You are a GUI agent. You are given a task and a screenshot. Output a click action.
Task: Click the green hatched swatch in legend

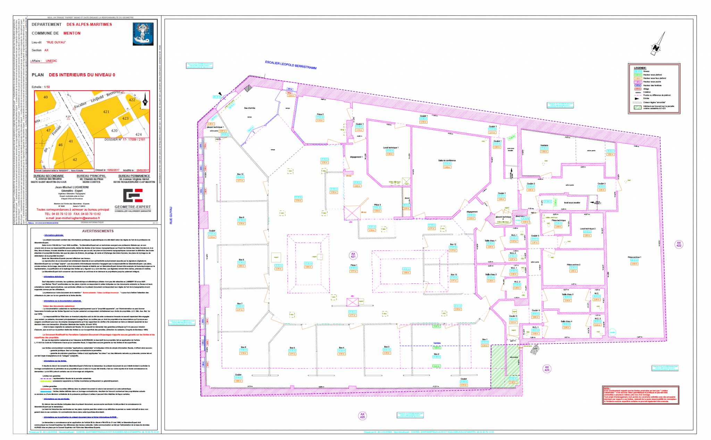637,107
